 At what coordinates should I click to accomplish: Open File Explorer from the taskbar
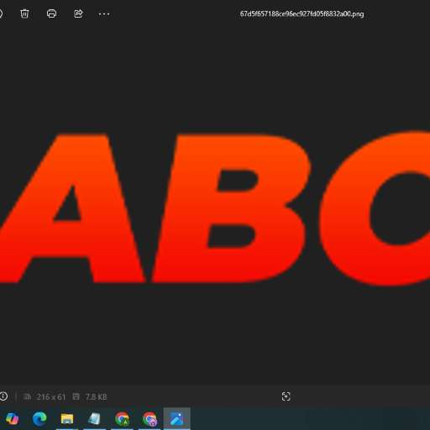[x=67, y=419]
